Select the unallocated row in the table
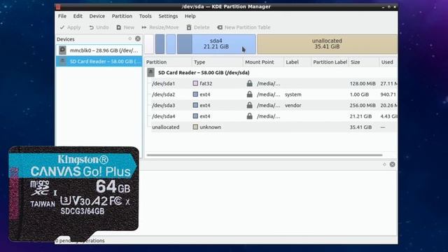Screen dimensions: 448x252 pos(272,127)
